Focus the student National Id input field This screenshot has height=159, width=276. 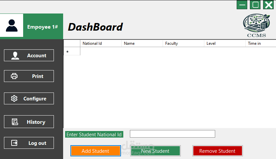(x=173, y=134)
